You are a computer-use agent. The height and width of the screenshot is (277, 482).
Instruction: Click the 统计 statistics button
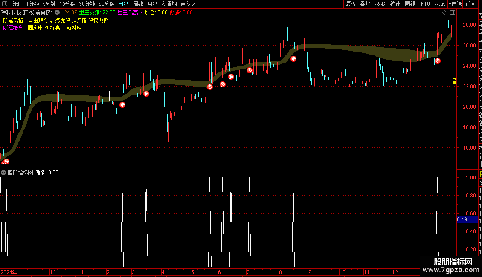395,4
